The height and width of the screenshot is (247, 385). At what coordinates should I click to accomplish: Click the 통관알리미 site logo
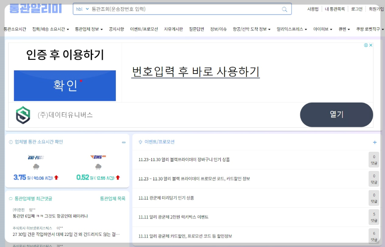(36, 9)
